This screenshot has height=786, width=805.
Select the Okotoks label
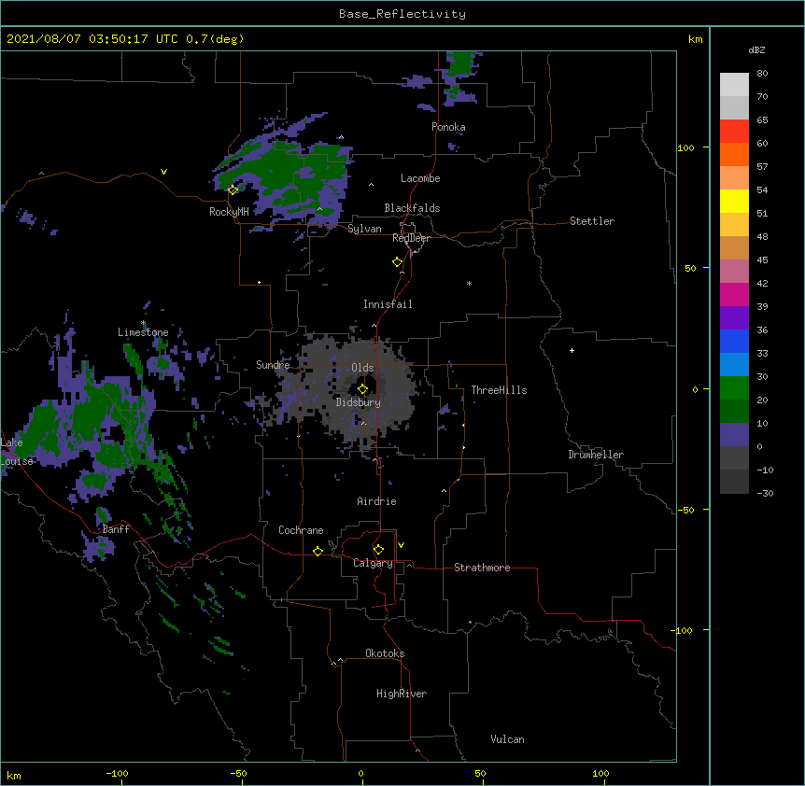pyautogui.click(x=385, y=653)
